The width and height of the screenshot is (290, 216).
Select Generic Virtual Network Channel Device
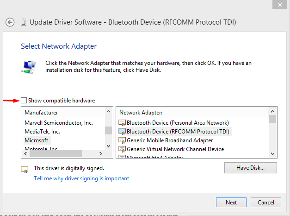tap(175, 149)
